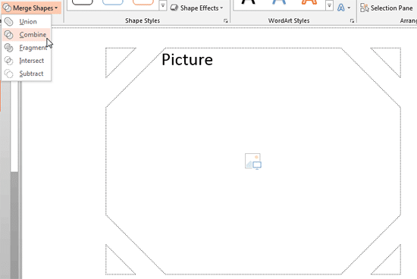Open the Selection Pane
This screenshot has width=417, height=279.
coord(387,8)
